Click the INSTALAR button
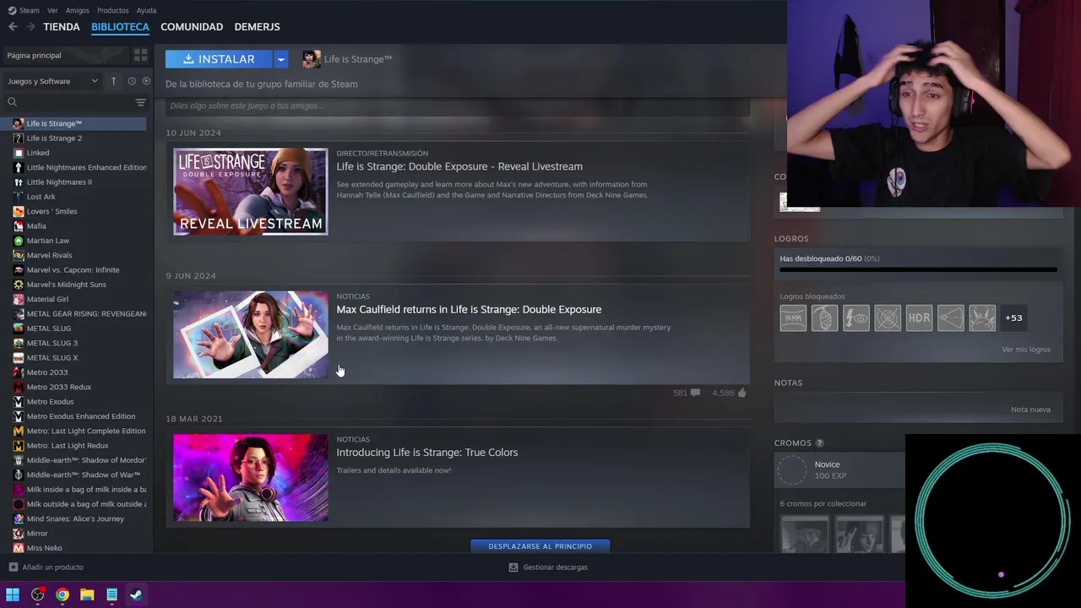Viewport: 1081px width, 608px height. point(219,59)
